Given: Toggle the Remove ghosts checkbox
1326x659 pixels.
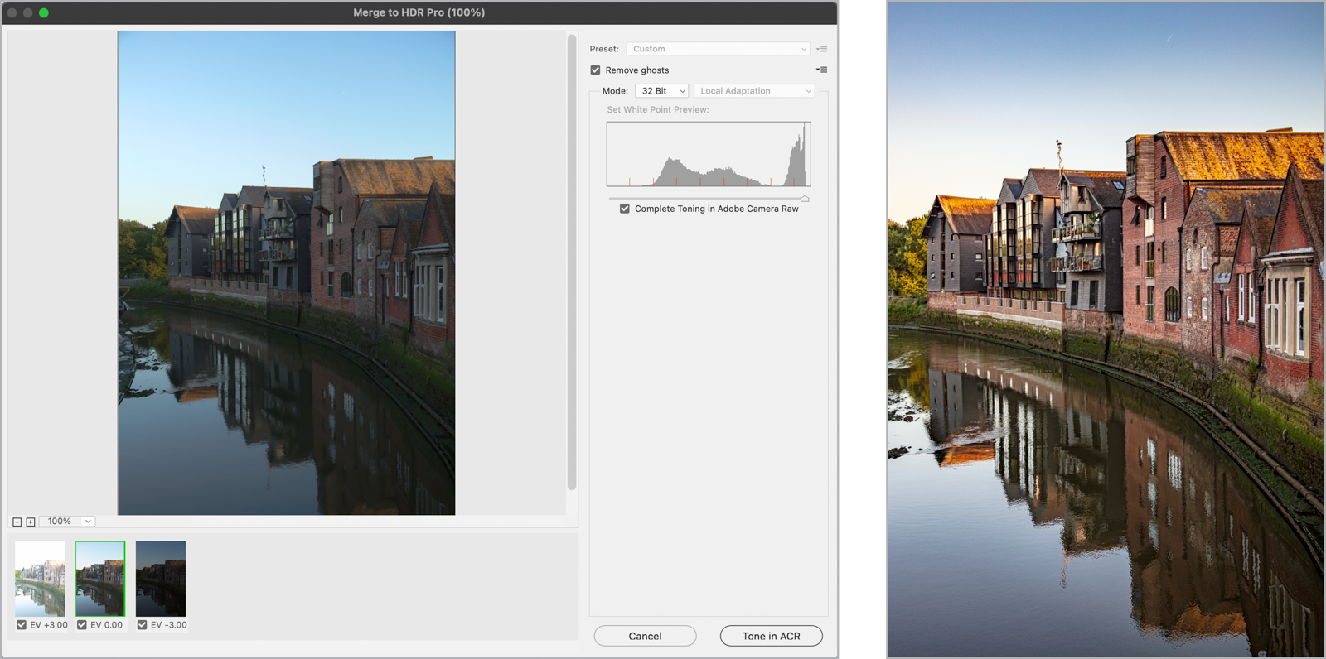Looking at the screenshot, I should point(595,70).
